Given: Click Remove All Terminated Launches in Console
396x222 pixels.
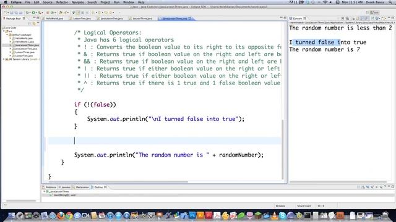Looking at the screenshot, I should (x=347, y=18).
